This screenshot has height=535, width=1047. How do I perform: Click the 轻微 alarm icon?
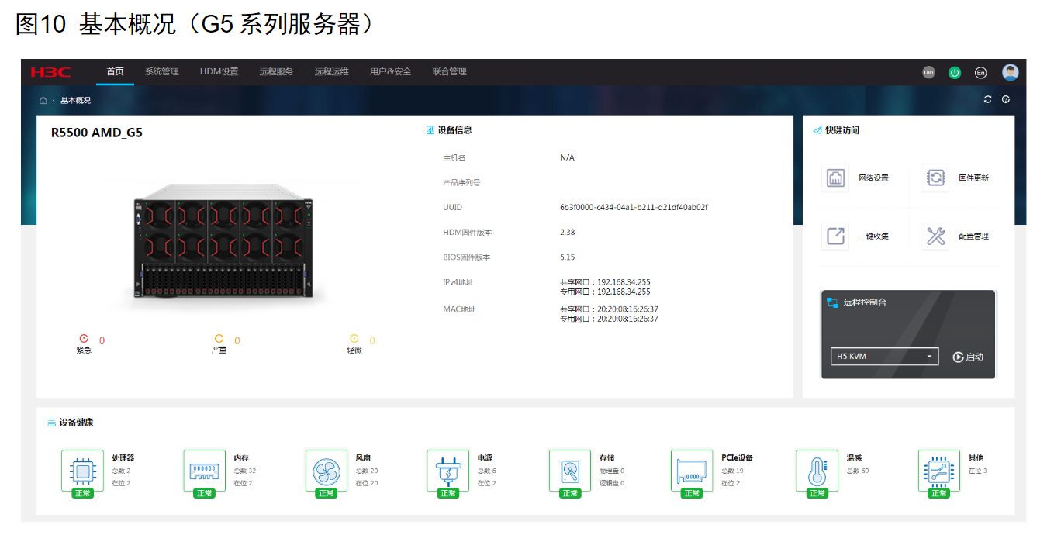tap(354, 339)
